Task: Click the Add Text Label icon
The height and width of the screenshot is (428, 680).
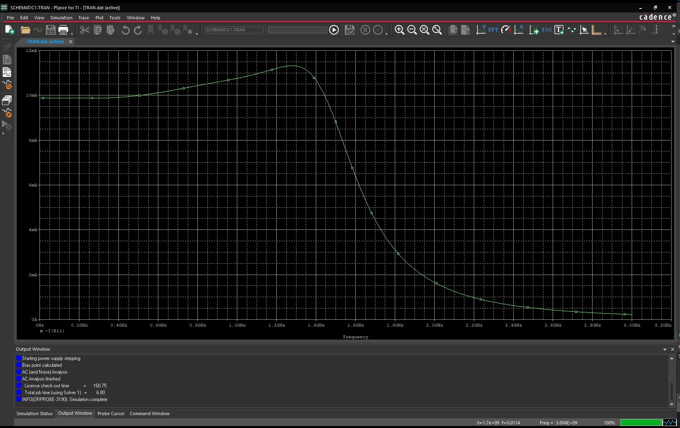Action: (x=559, y=30)
